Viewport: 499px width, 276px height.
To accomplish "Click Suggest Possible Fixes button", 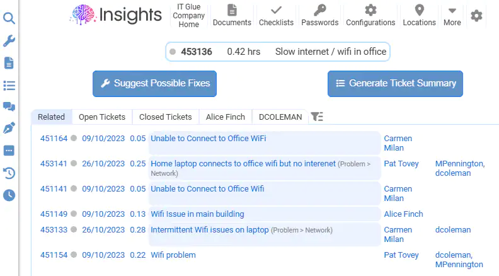I will pyautogui.click(x=154, y=83).
